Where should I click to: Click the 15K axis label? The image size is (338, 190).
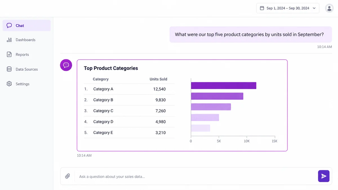coord(275,141)
